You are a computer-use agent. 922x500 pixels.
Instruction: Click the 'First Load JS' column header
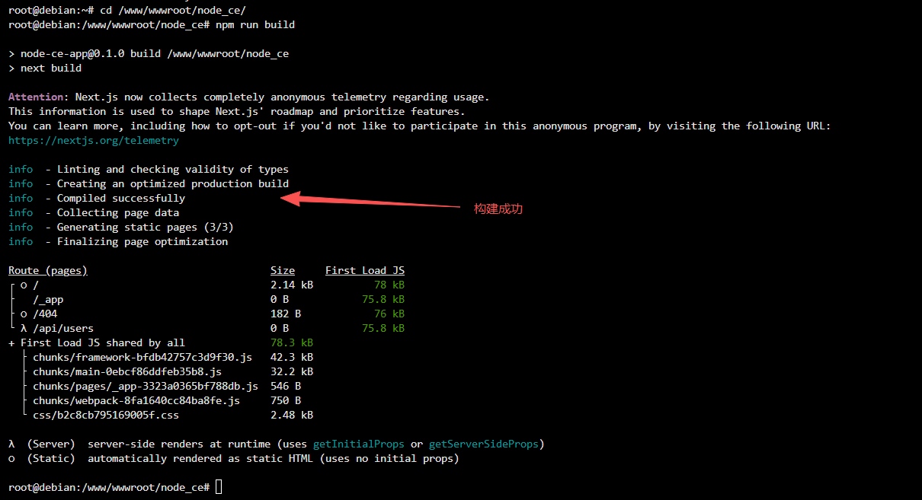(364, 270)
